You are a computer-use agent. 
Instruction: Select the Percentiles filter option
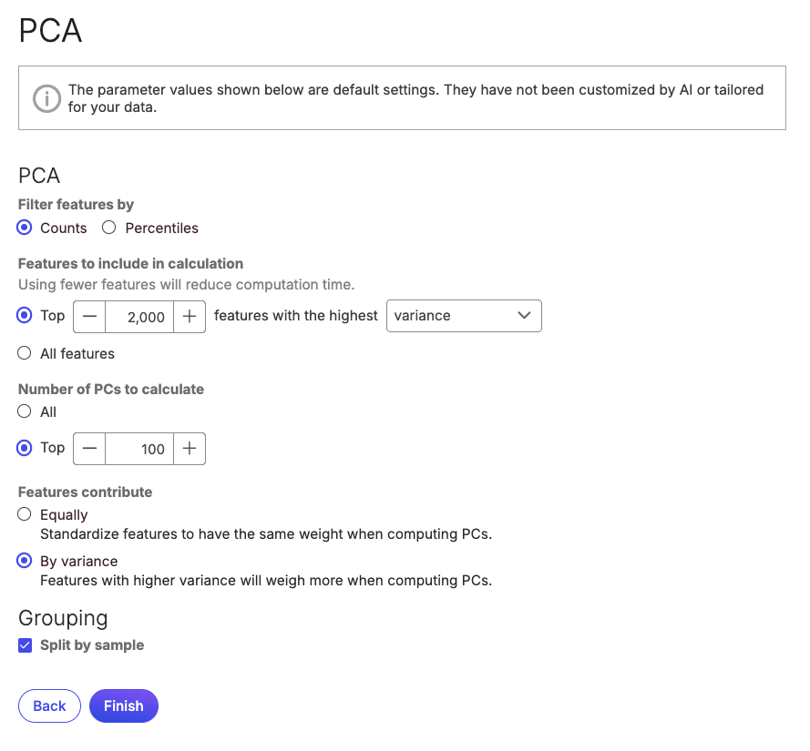click(109, 228)
